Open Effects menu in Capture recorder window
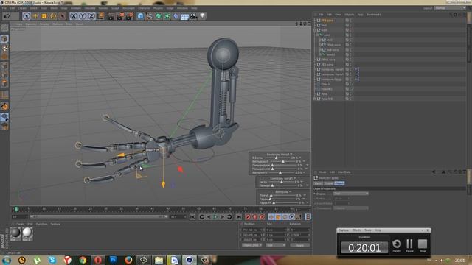 [356, 230]
